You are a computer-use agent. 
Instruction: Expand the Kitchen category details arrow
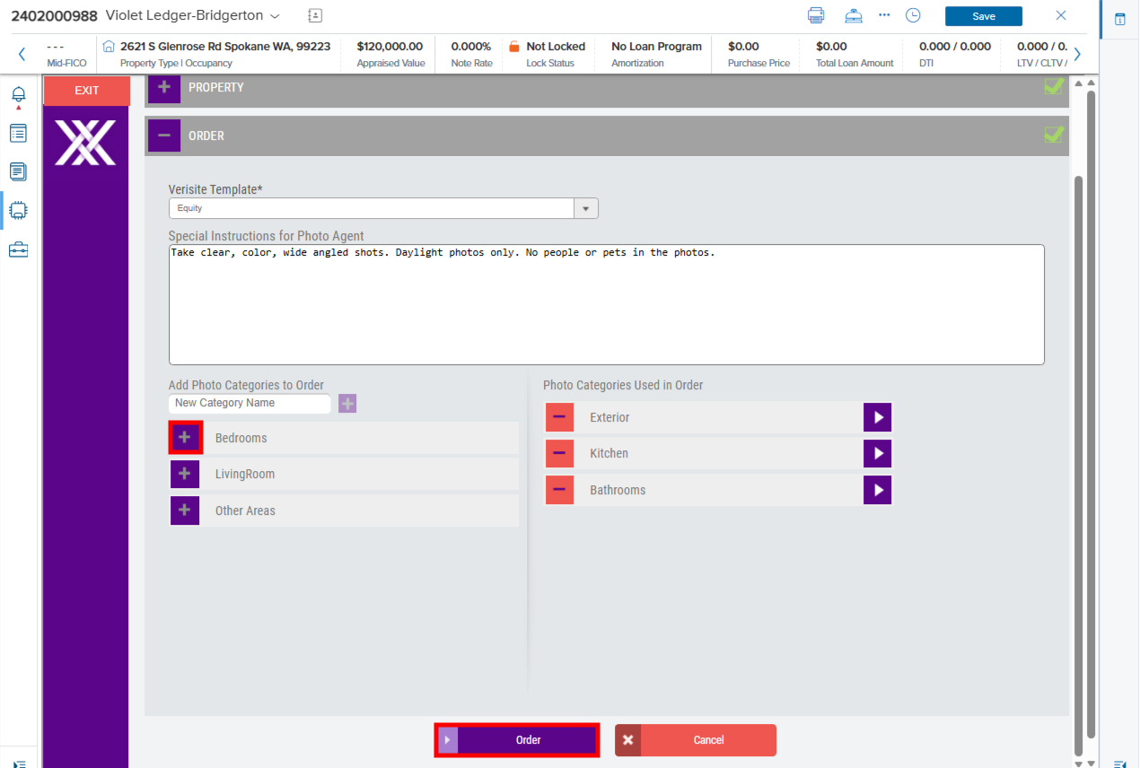pyautogui.click(x=878, y=453)
